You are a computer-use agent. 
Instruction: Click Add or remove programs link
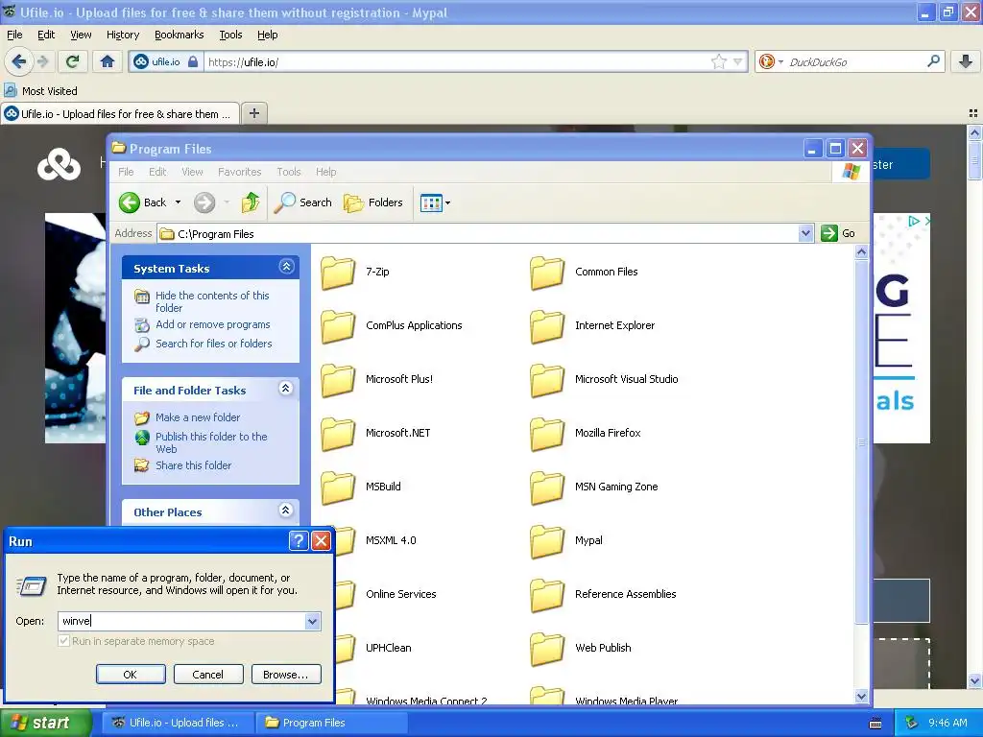coord(212,324)
